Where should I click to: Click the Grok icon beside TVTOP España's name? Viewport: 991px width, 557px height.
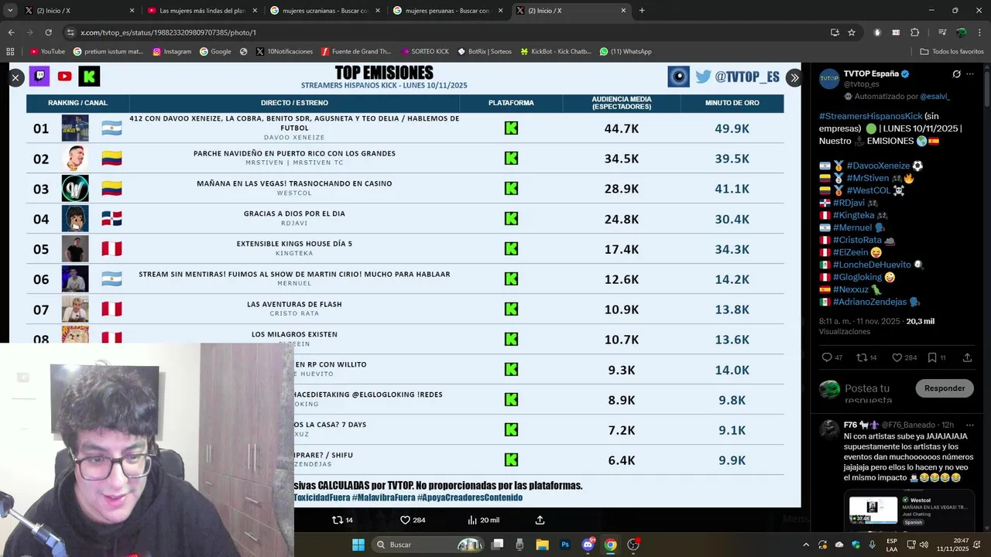pos(957,74)
